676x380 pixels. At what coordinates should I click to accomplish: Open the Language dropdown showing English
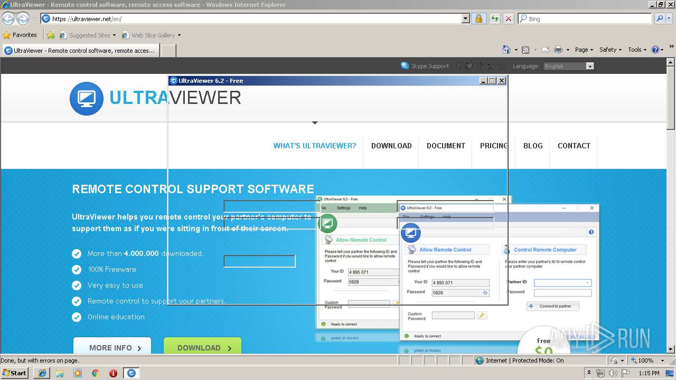[568, 66]
